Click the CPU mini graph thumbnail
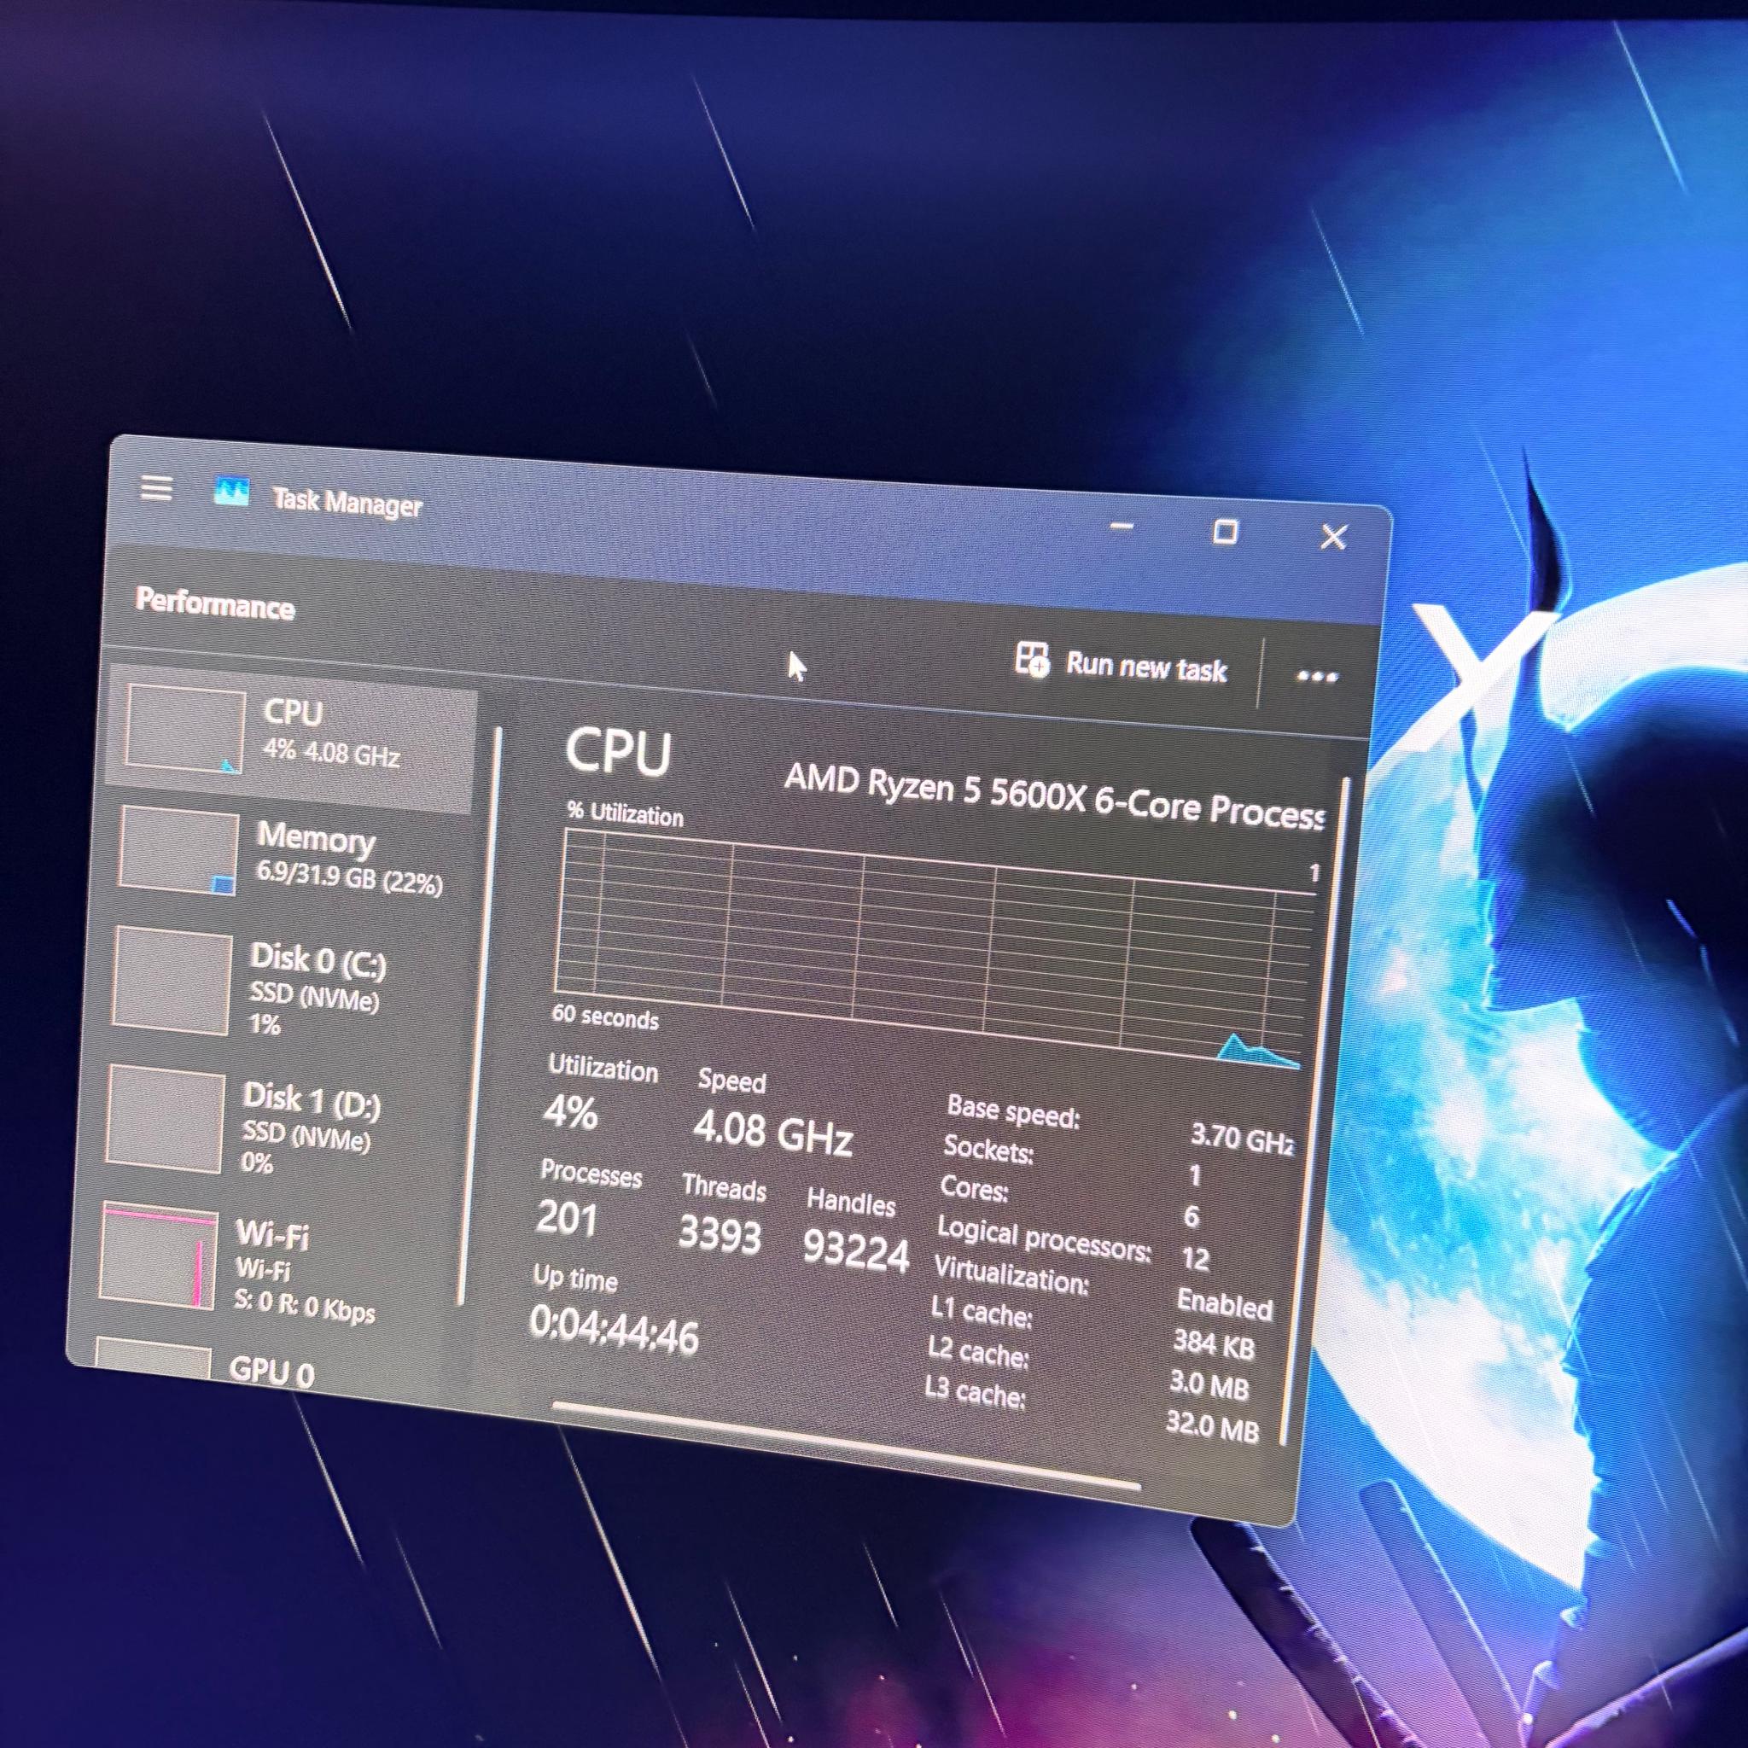This screenshot has width=1748, height=1748. click(x=185, y=729)
